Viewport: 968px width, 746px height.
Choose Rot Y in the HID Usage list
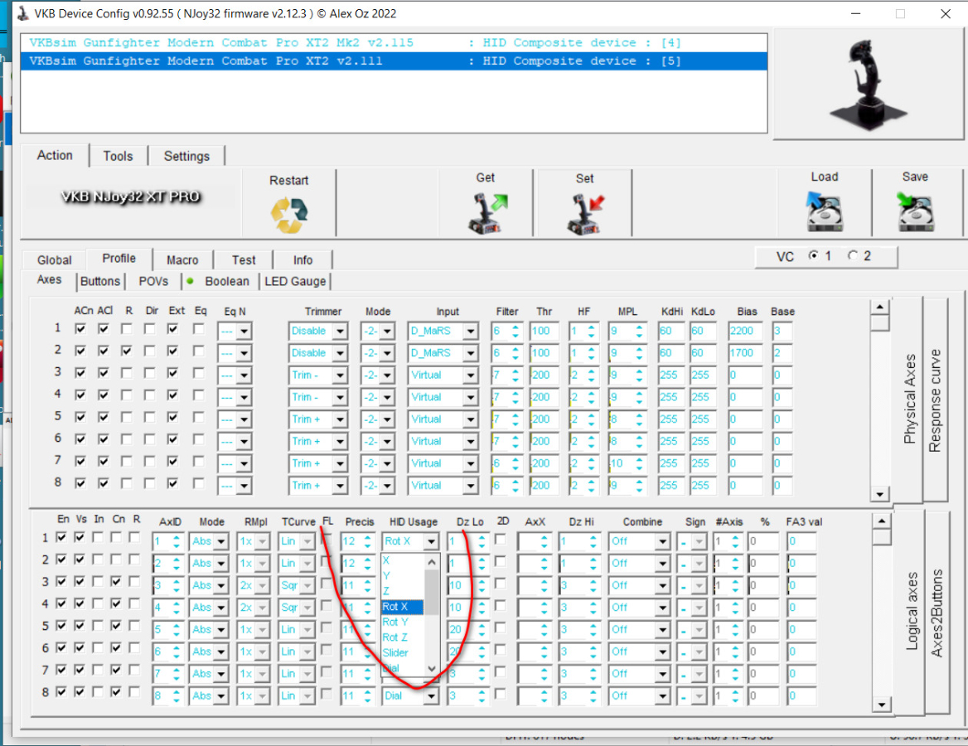tap(402, 622)
